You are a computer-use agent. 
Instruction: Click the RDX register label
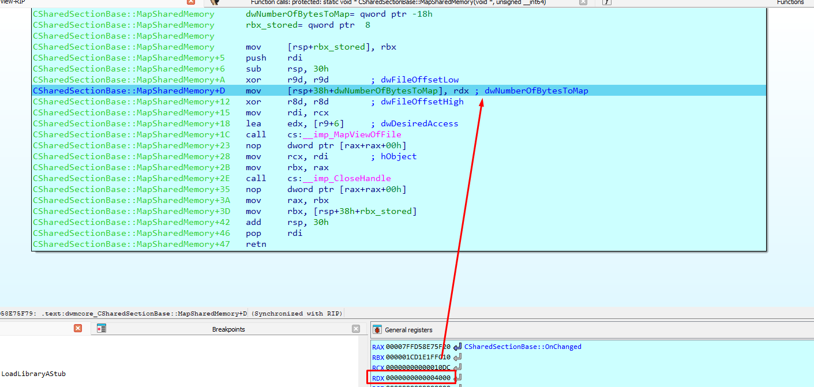[x=378, y=378]
